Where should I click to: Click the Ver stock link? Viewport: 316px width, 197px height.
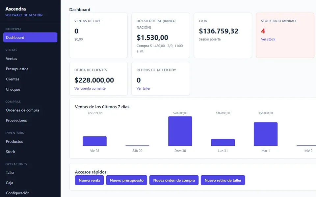(268, 39)
